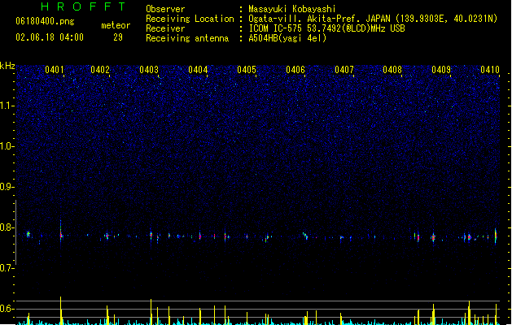Viewport: 512px width, 325px height.
Task: Select the HROFFT title text
Action: tap(83, 6)
